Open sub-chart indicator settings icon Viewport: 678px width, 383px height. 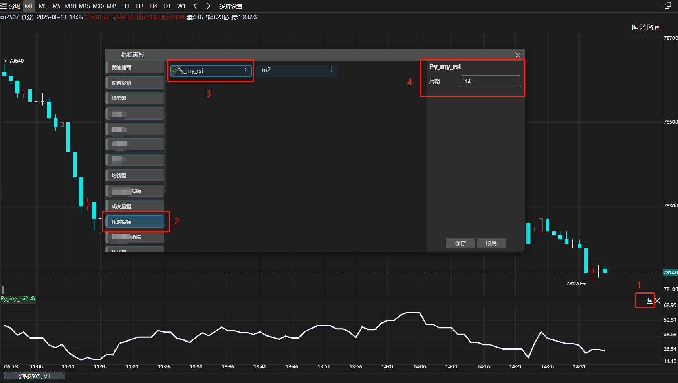(x=649, y=301)
